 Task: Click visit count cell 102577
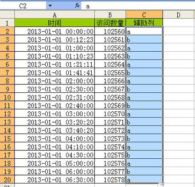(x=110, y=171)
